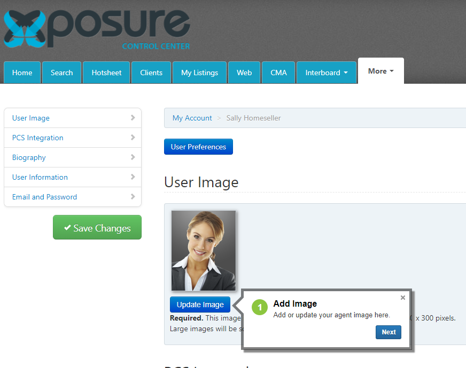Click the Save Changes button
The width and height of the screenshot is (466, 368).
(97, 227)
